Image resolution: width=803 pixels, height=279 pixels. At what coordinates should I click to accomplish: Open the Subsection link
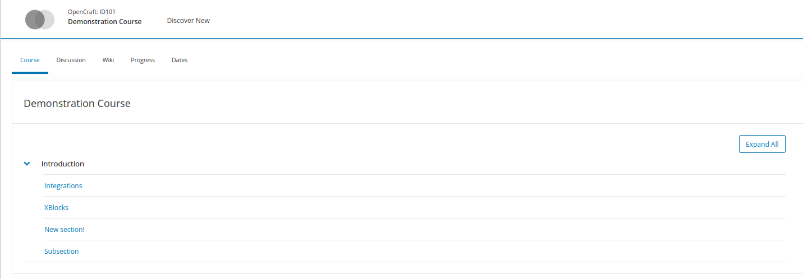(x=61, y=252)
